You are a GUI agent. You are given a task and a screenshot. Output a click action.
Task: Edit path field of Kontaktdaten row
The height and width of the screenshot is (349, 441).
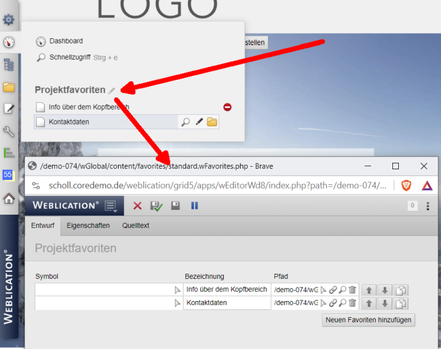point(296,303)
